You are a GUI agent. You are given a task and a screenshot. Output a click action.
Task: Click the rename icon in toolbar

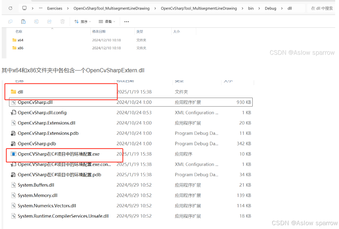coord(36,22)
